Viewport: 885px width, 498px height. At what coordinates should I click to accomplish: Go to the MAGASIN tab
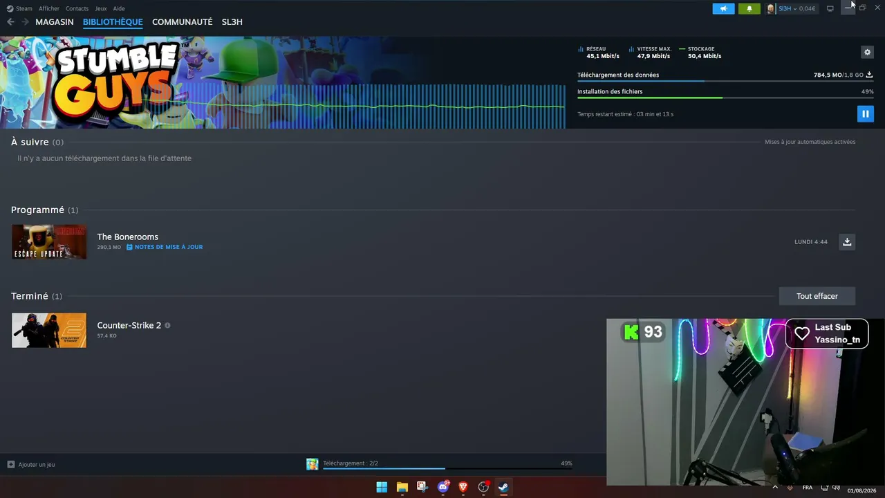tap(55, 22)
